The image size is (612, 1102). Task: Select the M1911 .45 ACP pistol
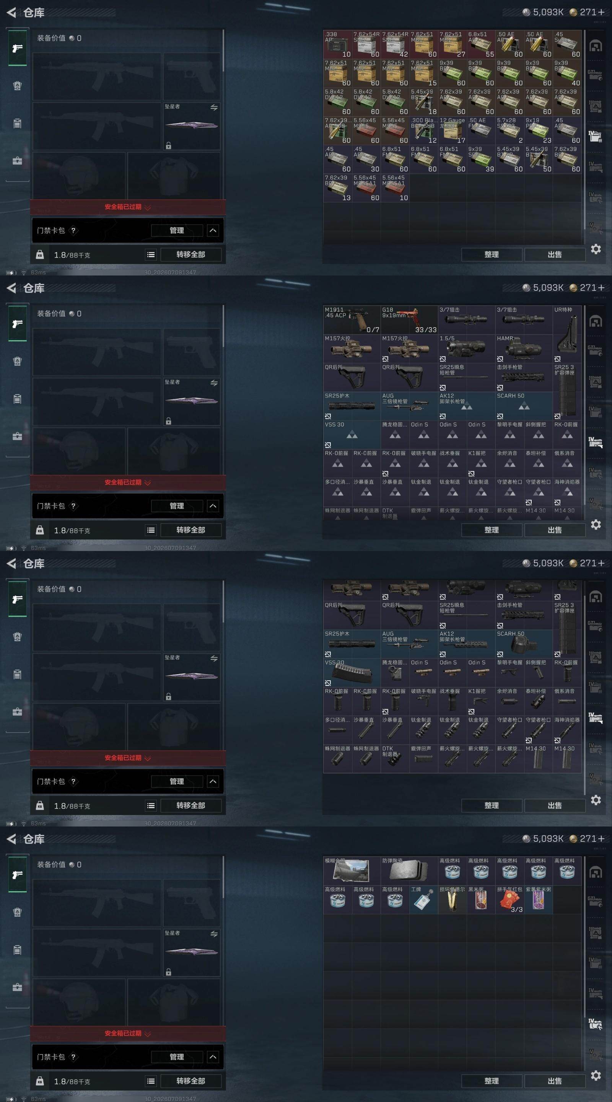(x=352, y=320)
